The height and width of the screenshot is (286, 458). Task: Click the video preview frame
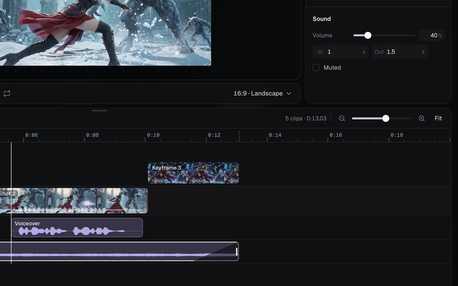click(106, 33)
